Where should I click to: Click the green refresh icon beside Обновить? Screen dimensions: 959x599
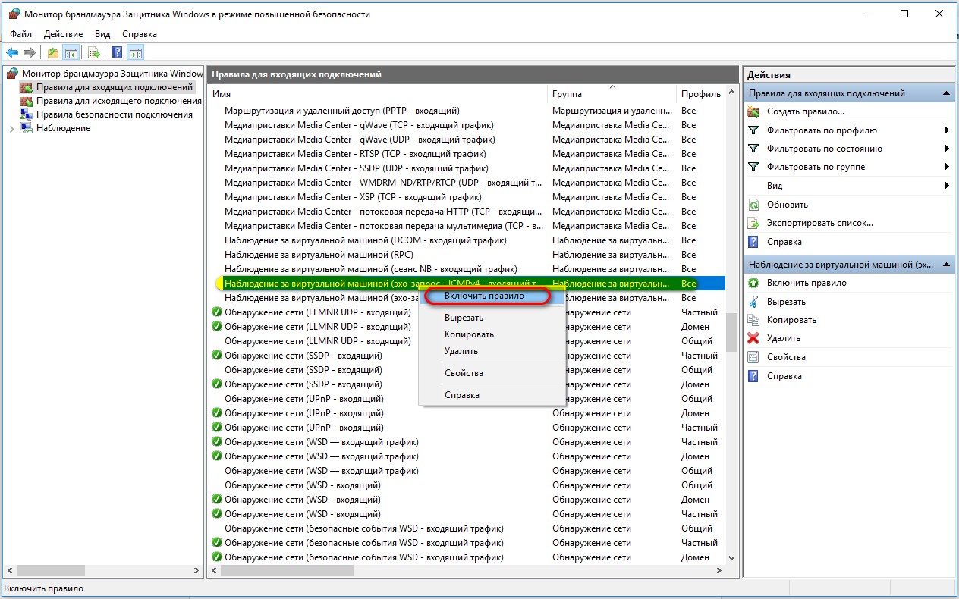753,205
